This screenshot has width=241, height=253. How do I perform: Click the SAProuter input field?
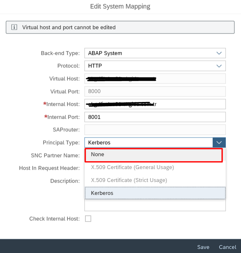[x=155, y=130]
